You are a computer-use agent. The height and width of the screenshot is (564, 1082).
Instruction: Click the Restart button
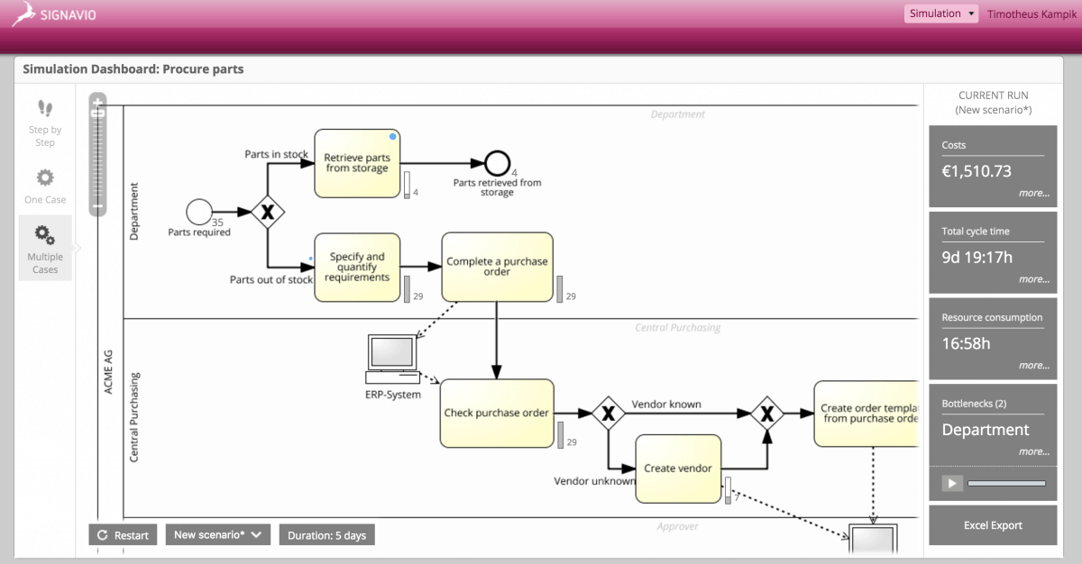click(123, 535)
